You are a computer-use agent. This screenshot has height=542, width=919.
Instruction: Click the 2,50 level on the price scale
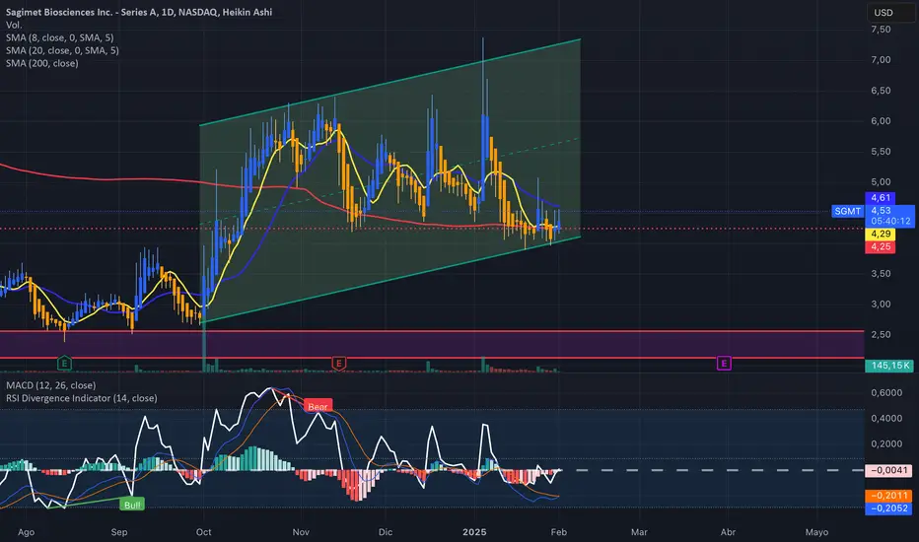881,335
